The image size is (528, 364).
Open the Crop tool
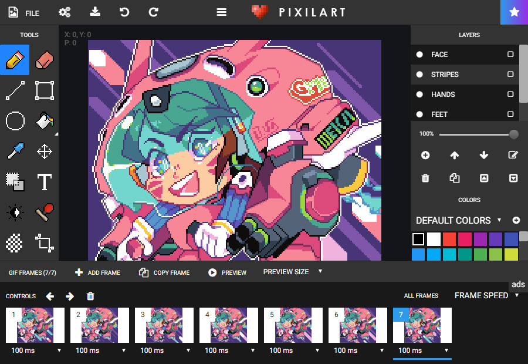[45, 243]
